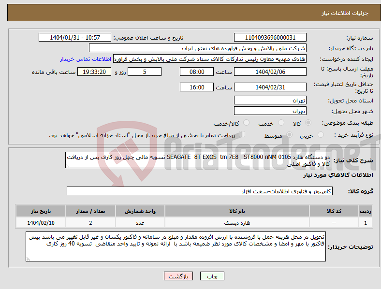The height and width of the screenshot is (289, 381).
Task: Click the ردیف column header
Action: point(366,211)
